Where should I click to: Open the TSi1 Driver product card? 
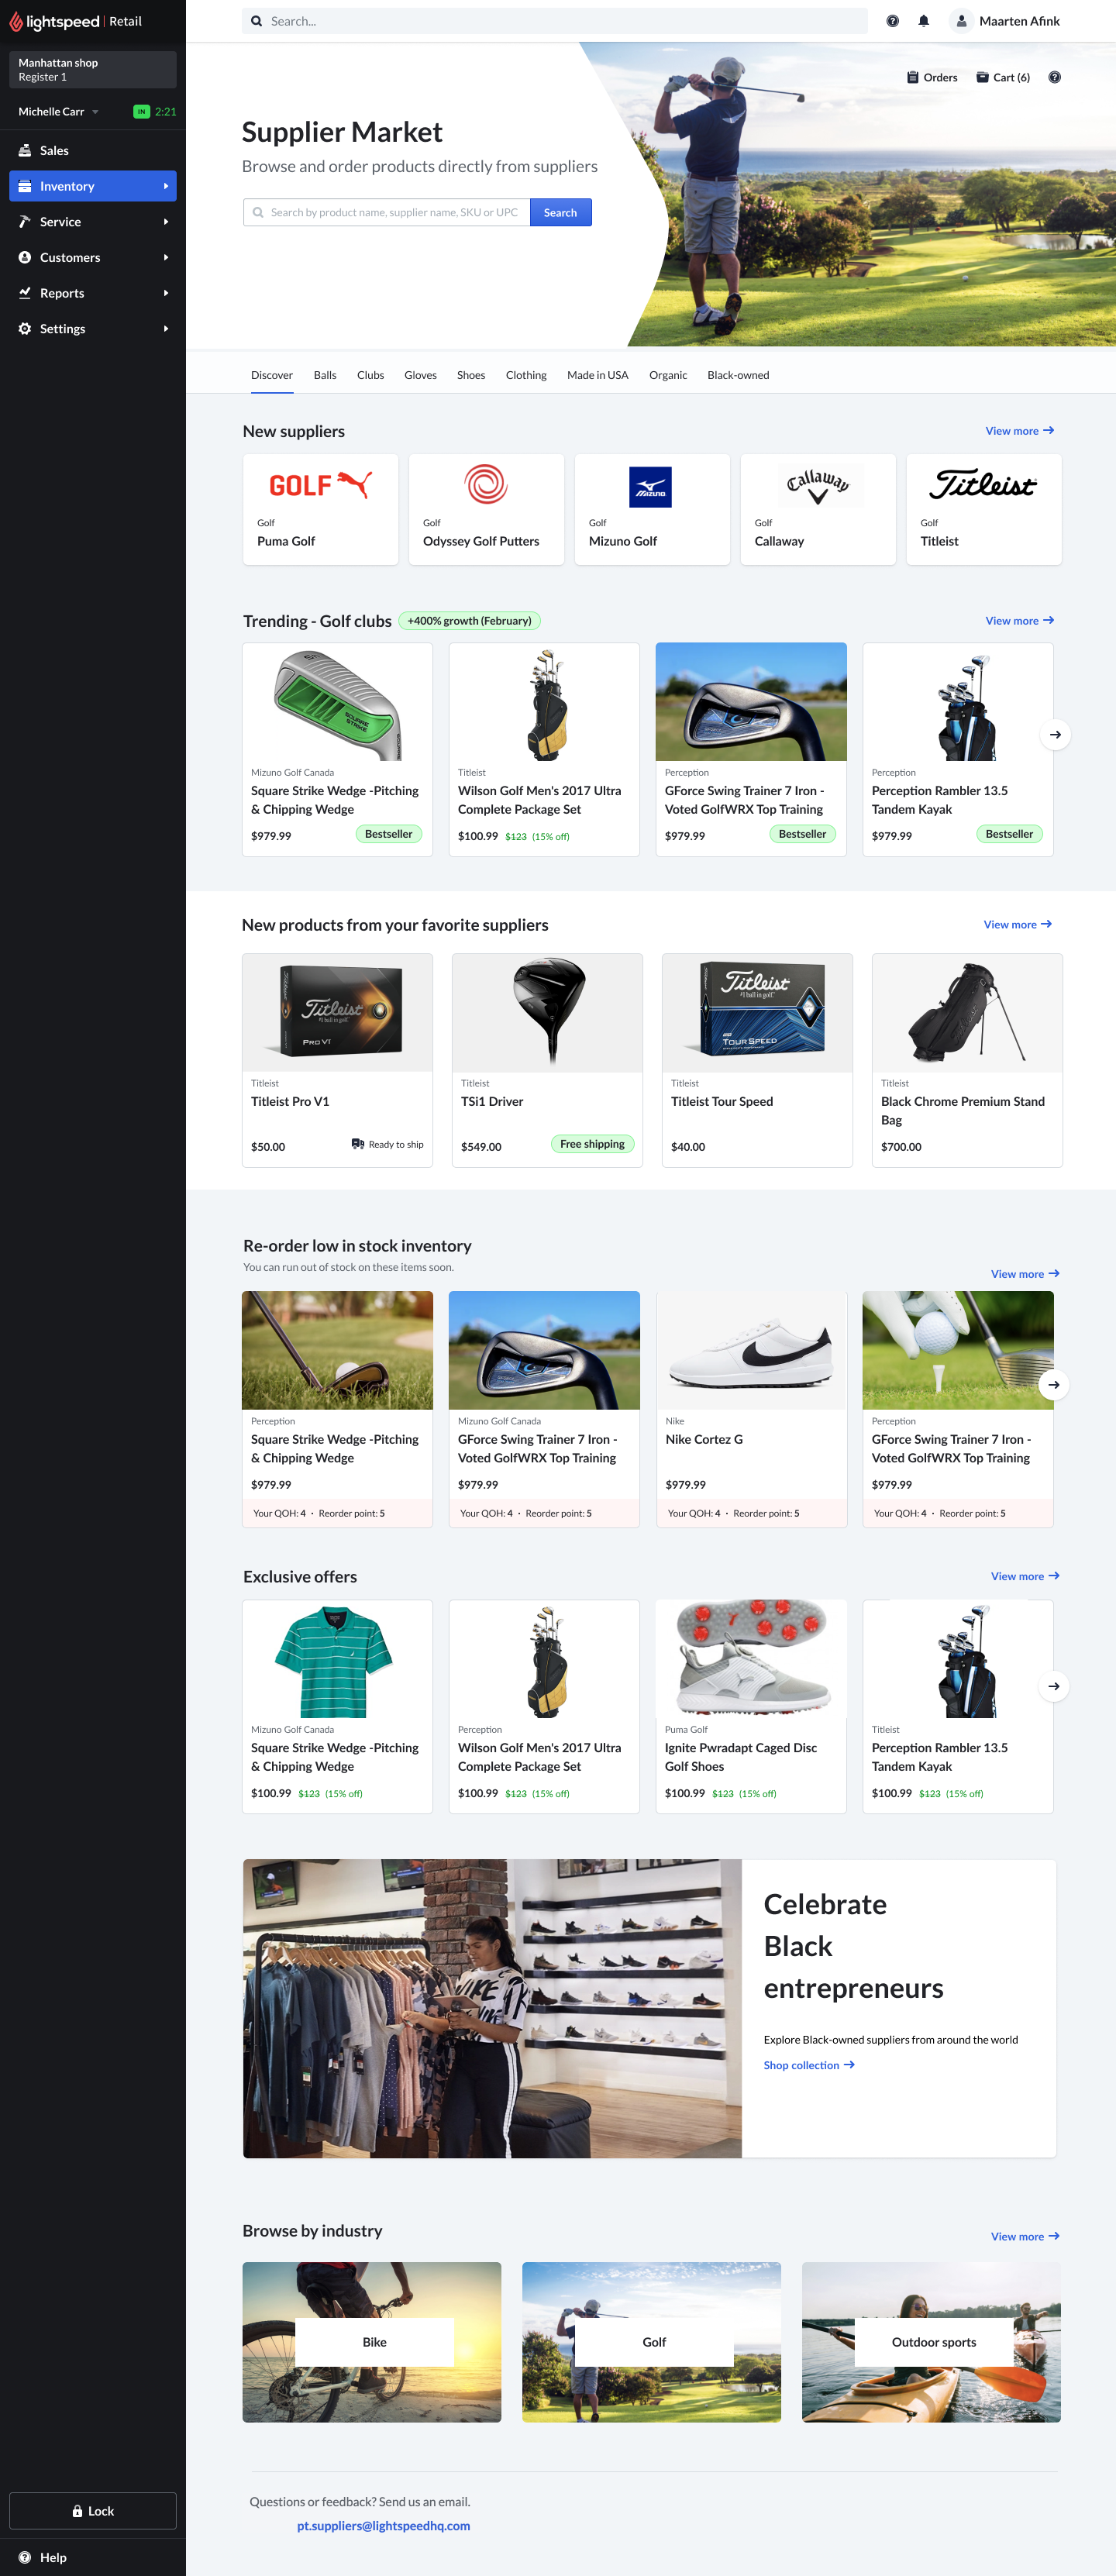(x=547, y=1060)
